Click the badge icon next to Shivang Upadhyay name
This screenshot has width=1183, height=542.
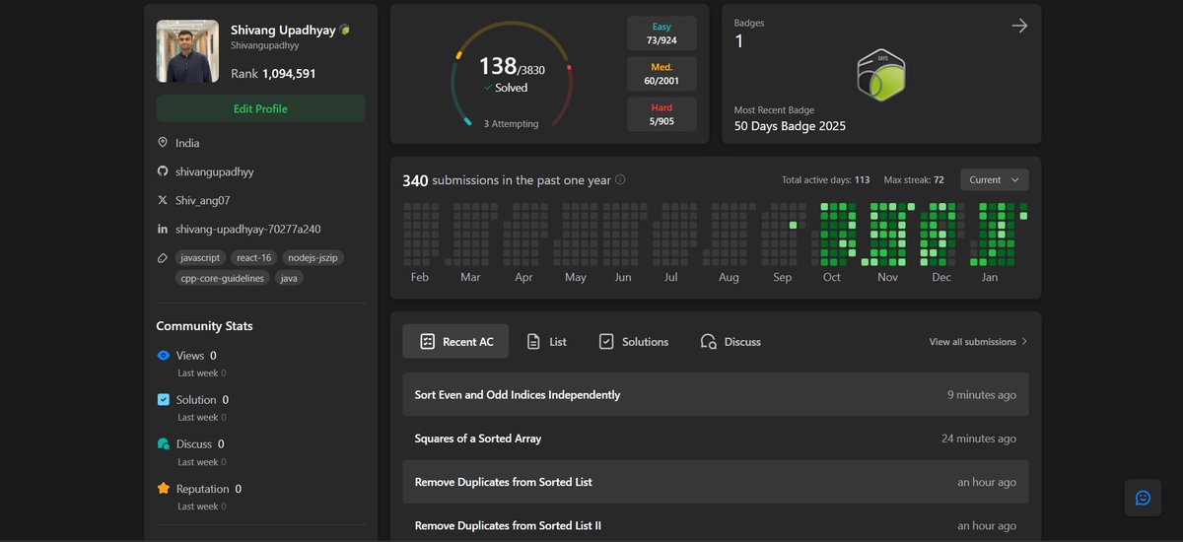click(x=345, y=31)
